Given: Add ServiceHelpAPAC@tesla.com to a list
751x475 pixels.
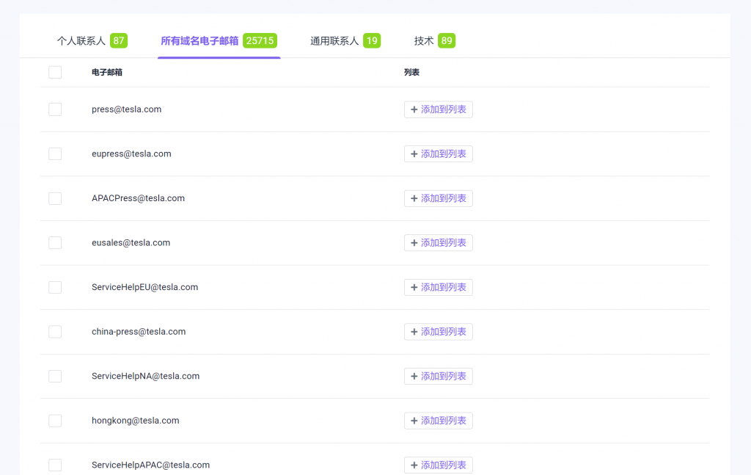Looking at the screenshot, I should pyautogui.click(x=439, y=465).
